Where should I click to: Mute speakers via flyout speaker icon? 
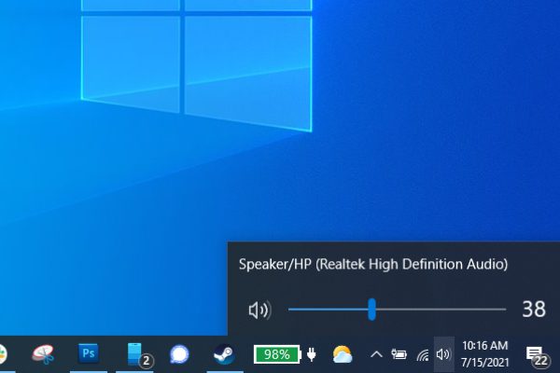point(259,310)
